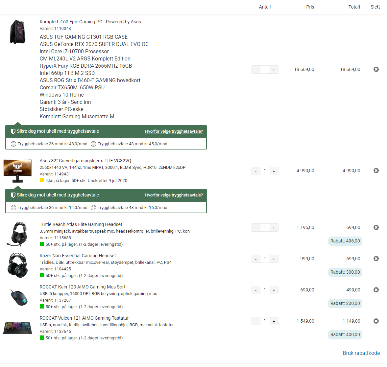Increase ROCCAT Kain 120 mouse quantity
Viewport: 387px width, 367px height.
click(x=274, y=290)
